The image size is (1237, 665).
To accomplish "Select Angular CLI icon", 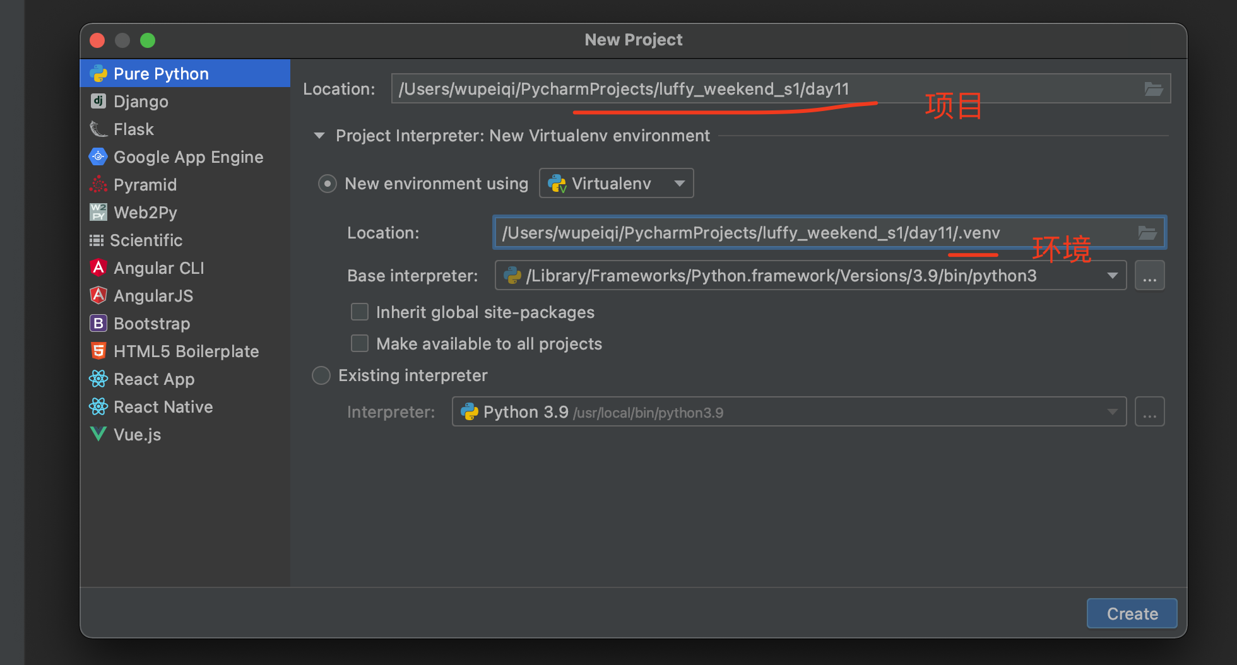I will [98, 268].
